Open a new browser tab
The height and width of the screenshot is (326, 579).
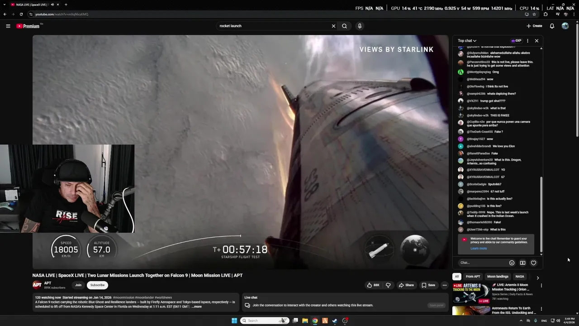(66, 5)
